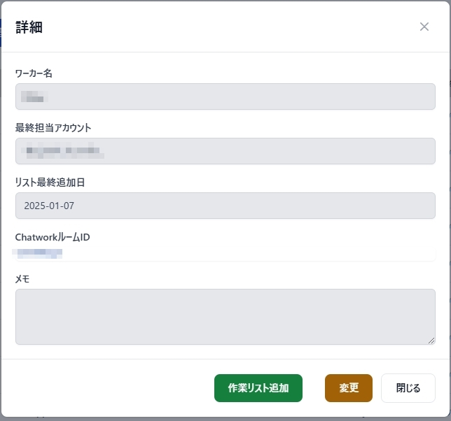Screen dimensions: 451x421
Task: Focus the ワーカー名 input field
Action: 225,97
